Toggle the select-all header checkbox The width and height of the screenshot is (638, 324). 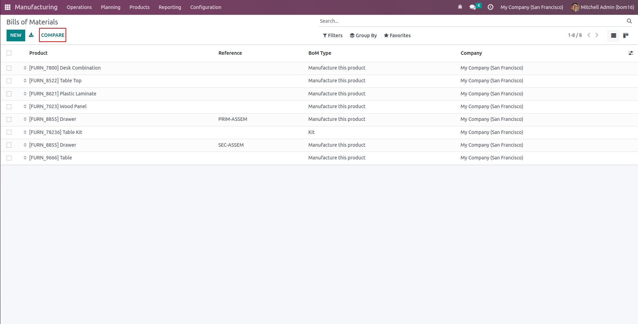click(9, 53)
